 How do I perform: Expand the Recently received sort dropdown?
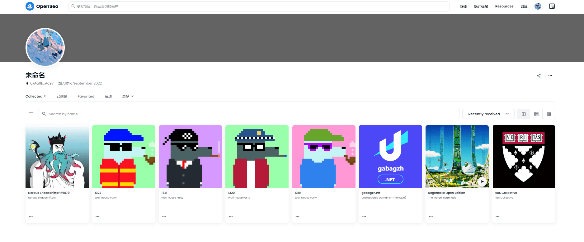coord(488,114)
